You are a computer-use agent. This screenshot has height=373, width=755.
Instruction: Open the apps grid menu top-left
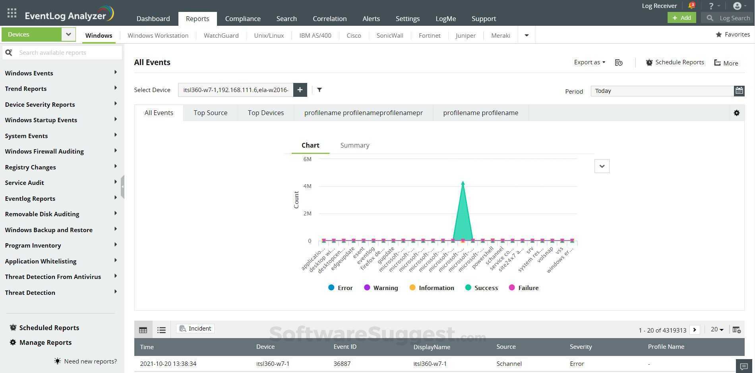(x=11, y=12)
